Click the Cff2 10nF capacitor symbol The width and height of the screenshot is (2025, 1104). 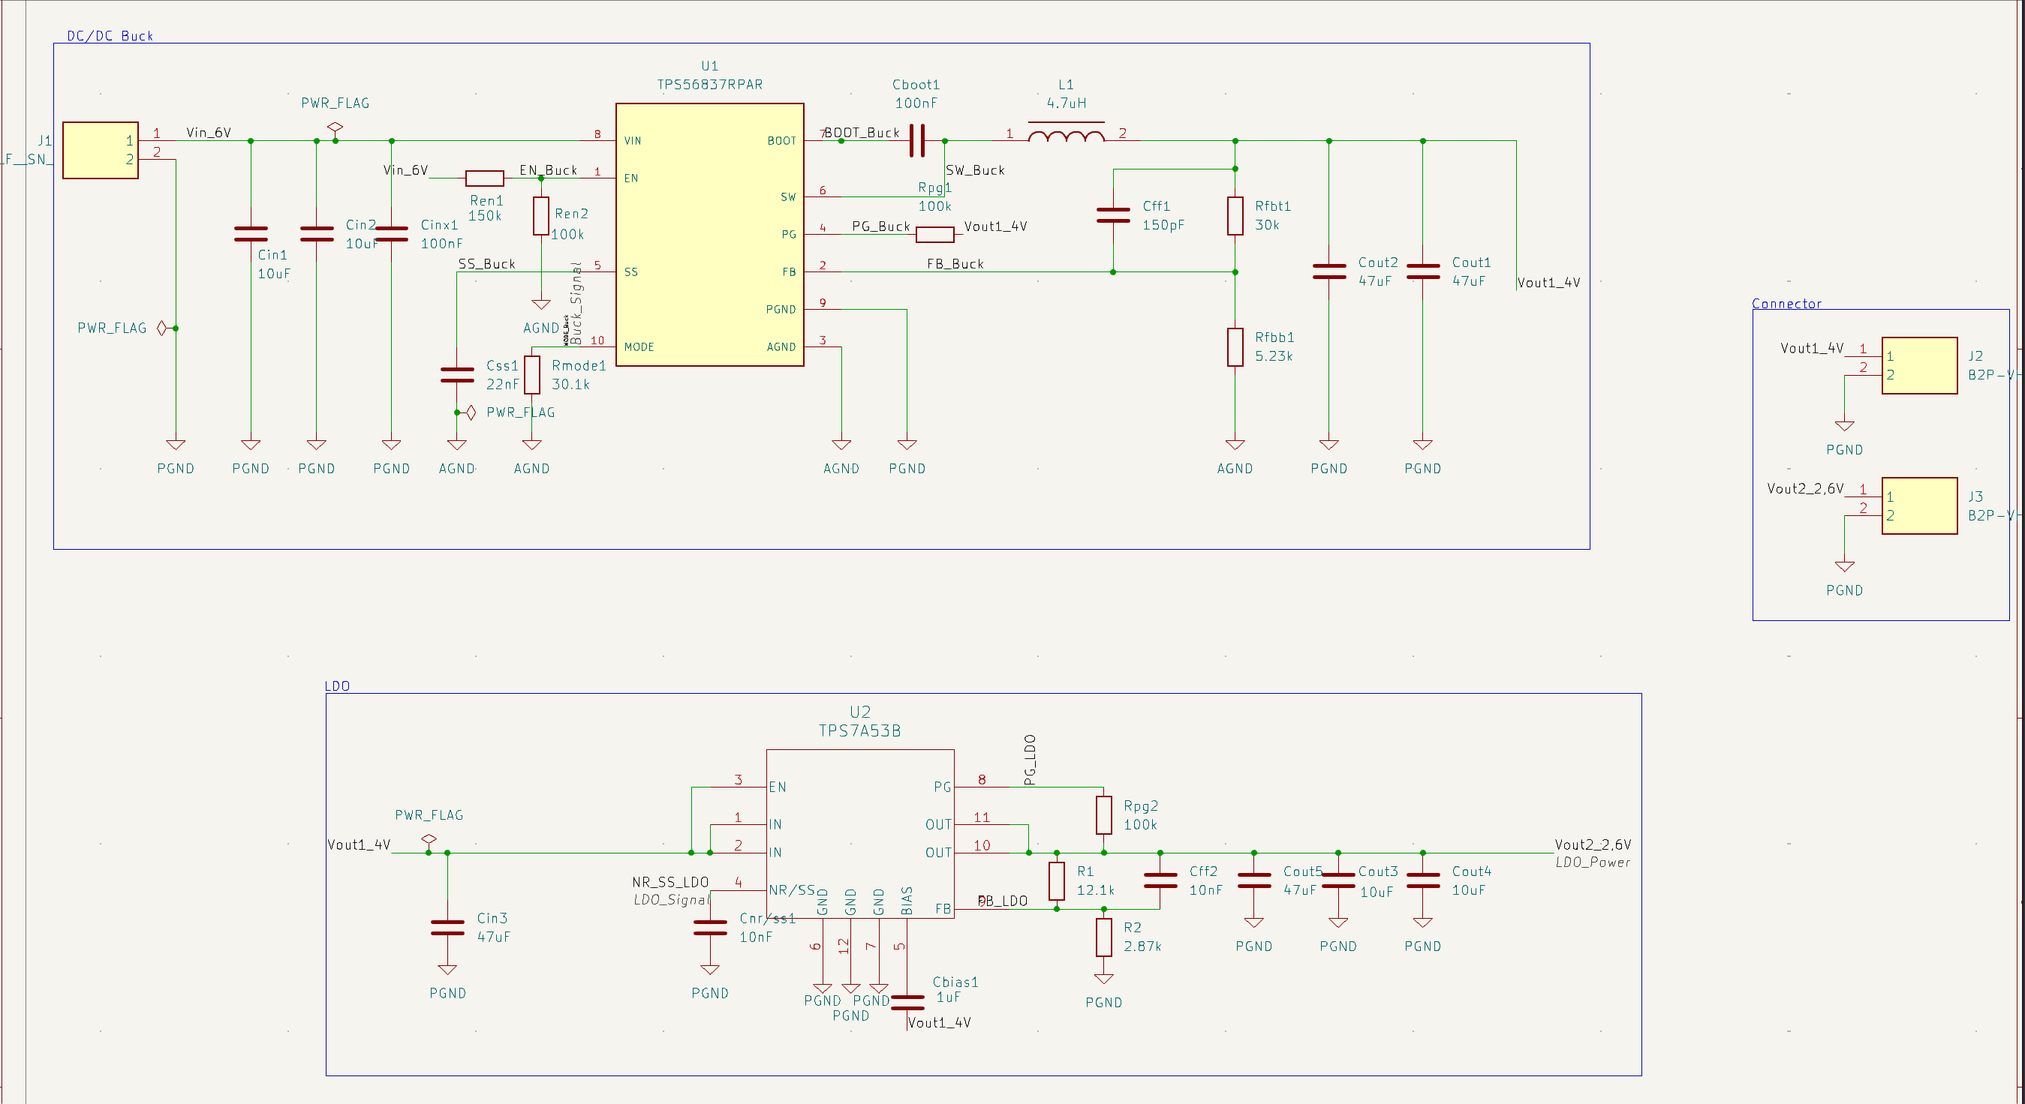[1160, 880]
